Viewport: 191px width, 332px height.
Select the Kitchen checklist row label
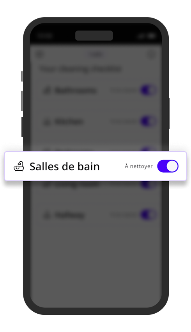click(69, 122)
